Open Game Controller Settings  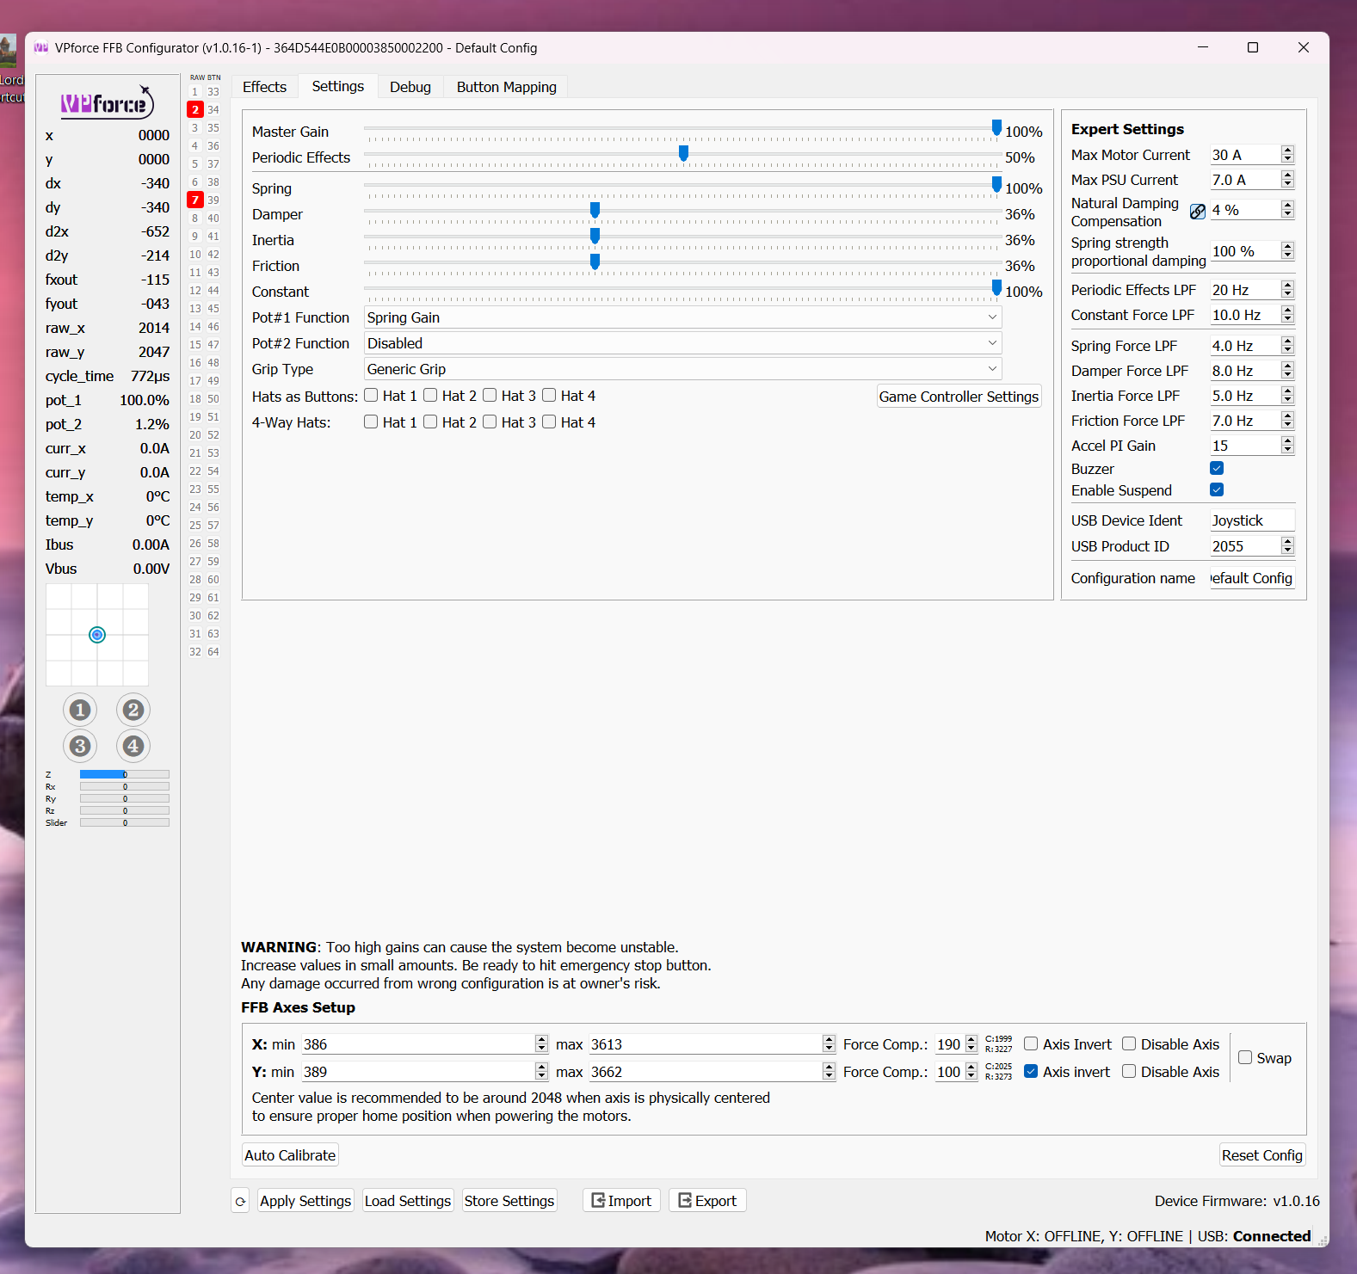pos(959,397)
